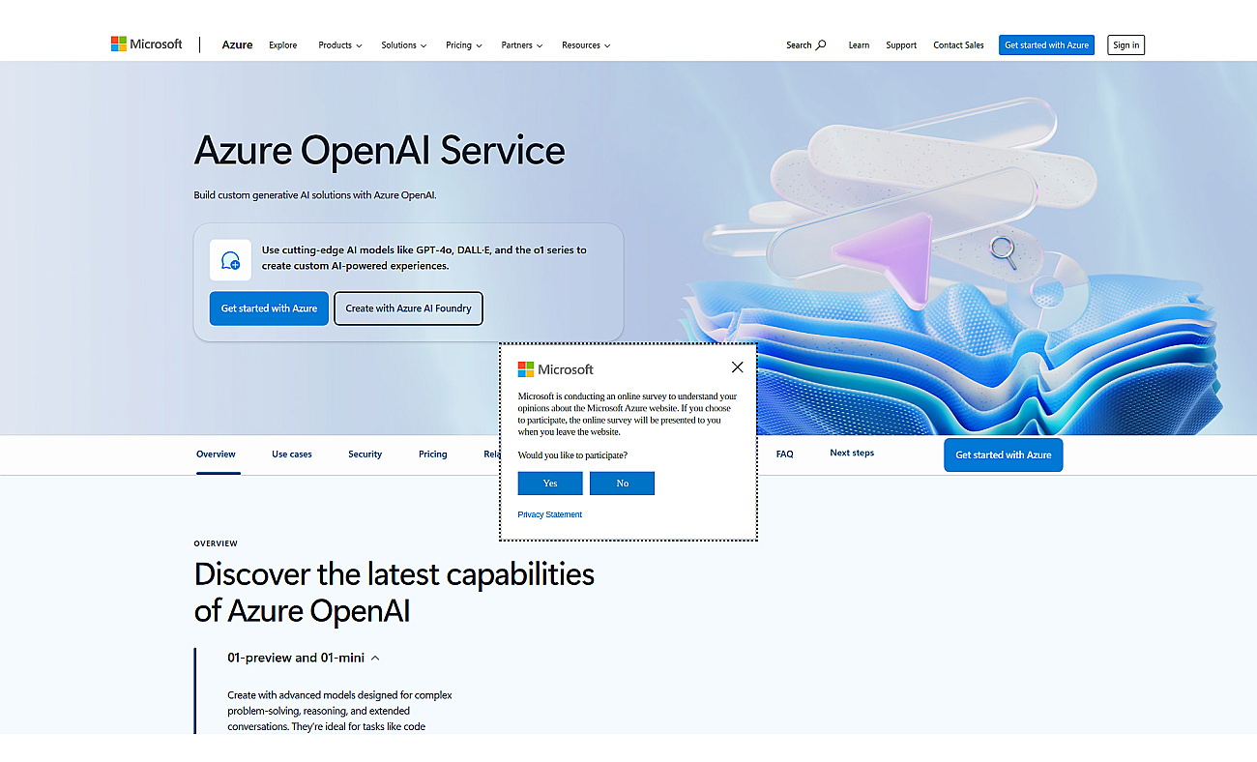Open the Learn link
Viewport: 1257px width, 762px height.
859,45
